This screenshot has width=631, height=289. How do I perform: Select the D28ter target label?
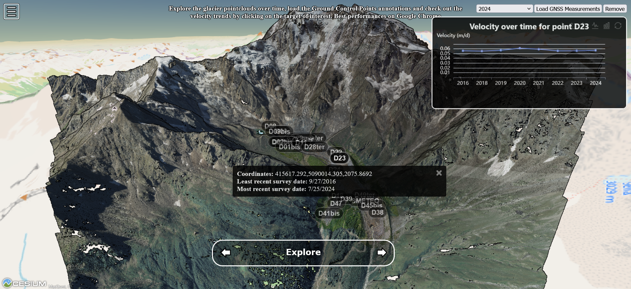pyautogui.click(x=315, y=147)
